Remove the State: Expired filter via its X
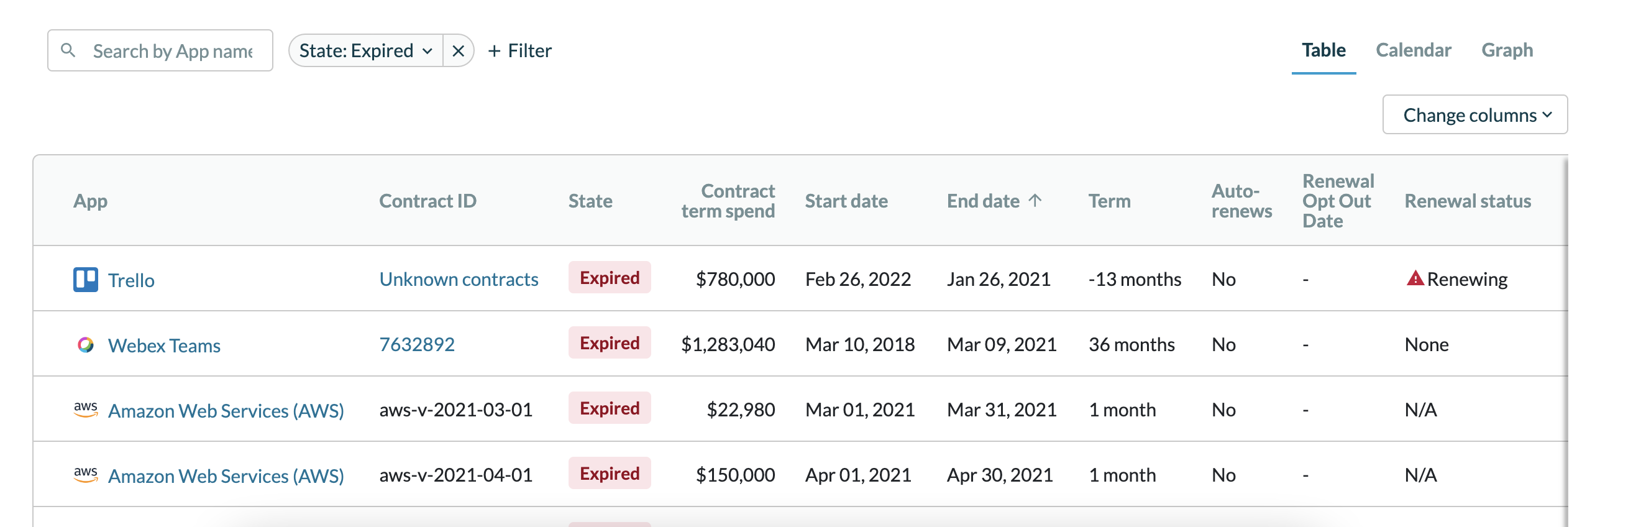 (x=458, y=50)
